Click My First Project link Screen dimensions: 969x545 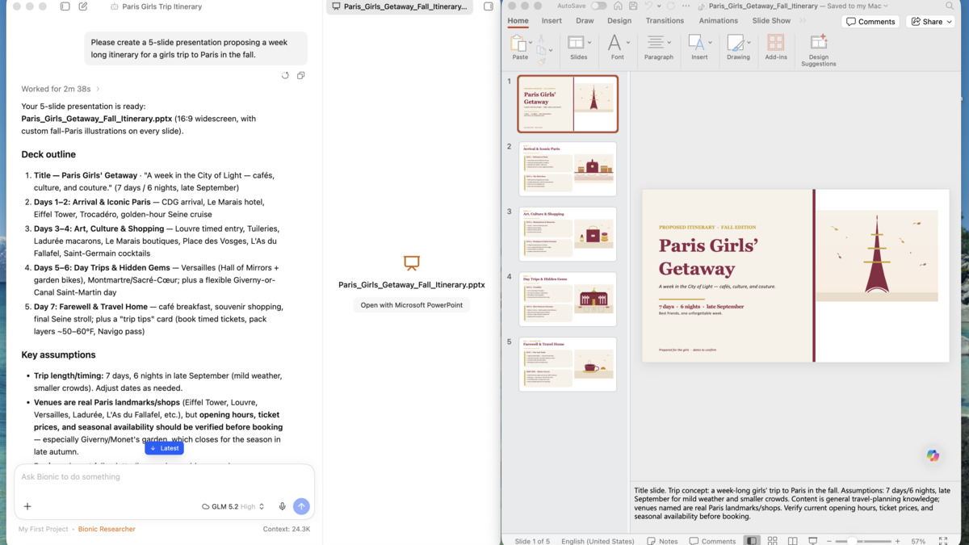pos(44,529)
